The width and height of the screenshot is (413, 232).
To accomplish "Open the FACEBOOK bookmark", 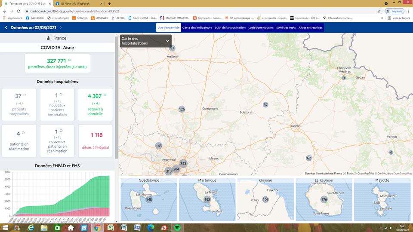I will [x=35, y=18].
